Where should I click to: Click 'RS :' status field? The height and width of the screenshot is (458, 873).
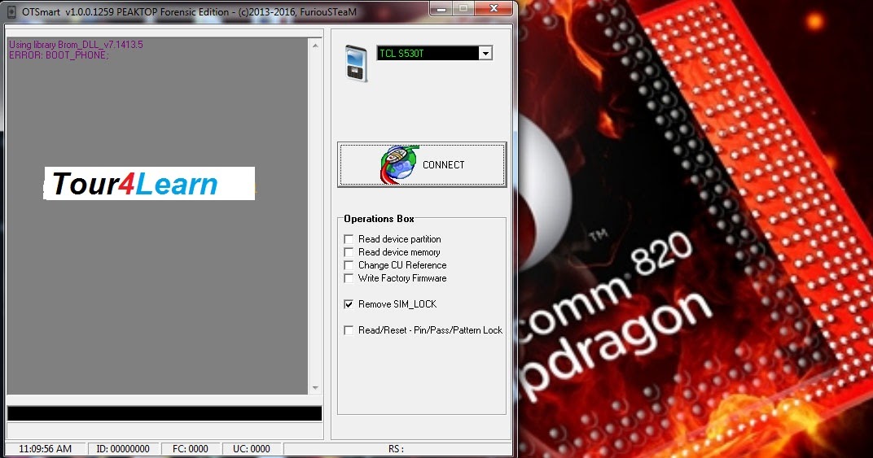click(x=397, y=448)
